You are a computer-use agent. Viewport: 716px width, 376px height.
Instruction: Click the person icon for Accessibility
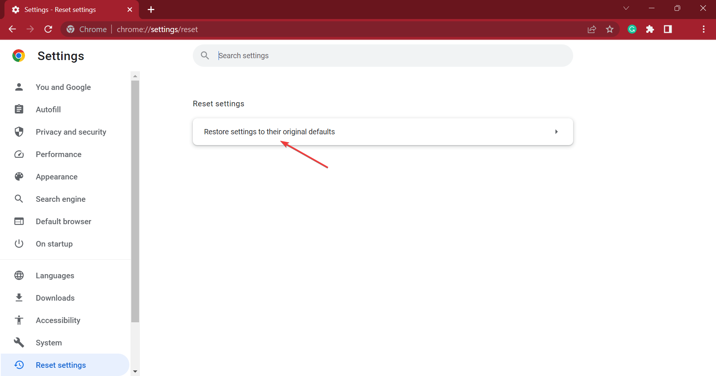[x=19, y=320]
